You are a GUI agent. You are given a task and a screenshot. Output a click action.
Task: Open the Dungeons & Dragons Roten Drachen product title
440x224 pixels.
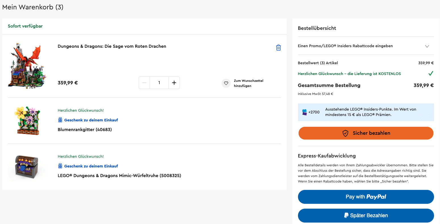(x=112, y=46)
